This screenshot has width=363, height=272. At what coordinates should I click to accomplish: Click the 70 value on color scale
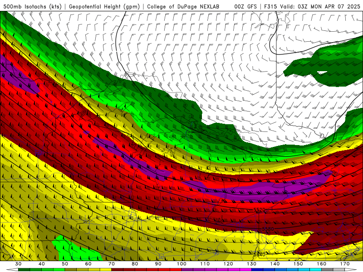click(x=112, y=264)
